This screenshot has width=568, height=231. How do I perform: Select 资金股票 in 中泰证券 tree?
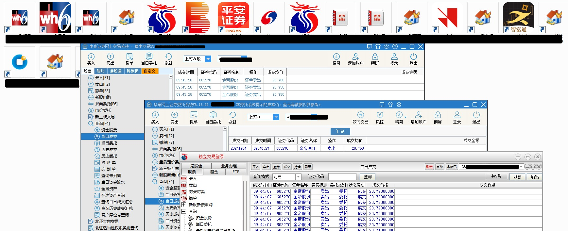tap(109, 130)
